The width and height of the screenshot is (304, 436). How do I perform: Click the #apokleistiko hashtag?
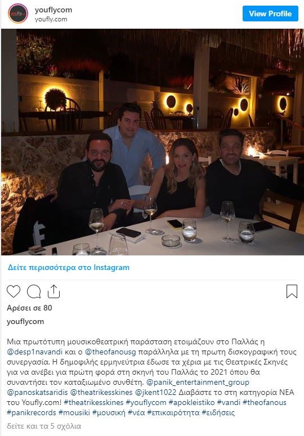191,402
